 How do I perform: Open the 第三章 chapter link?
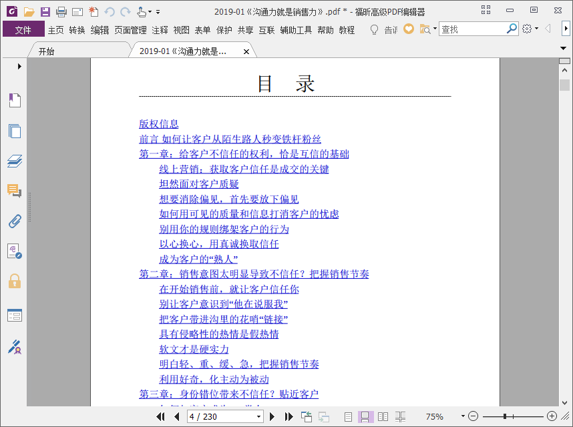pos(229,394)
